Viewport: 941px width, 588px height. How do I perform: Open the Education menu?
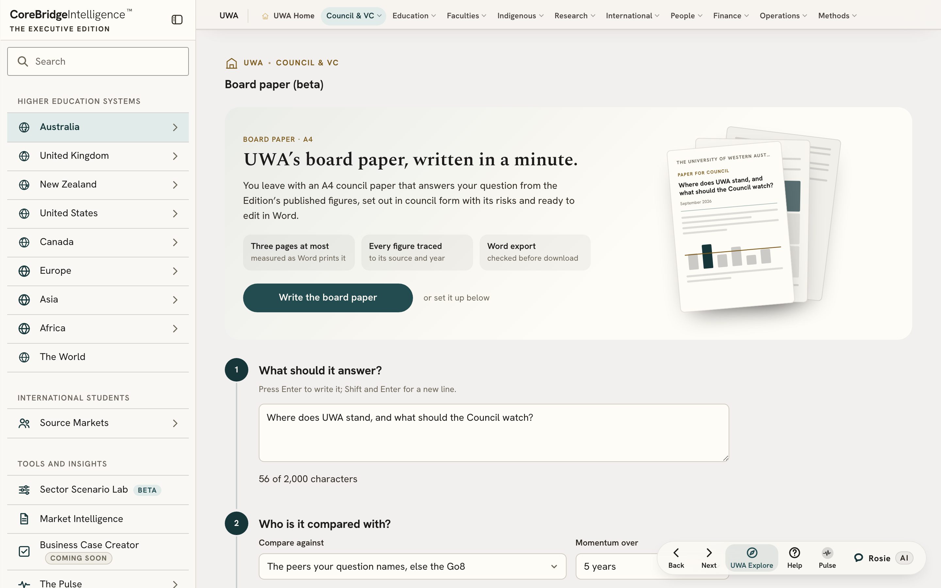(x=414, y=16)
